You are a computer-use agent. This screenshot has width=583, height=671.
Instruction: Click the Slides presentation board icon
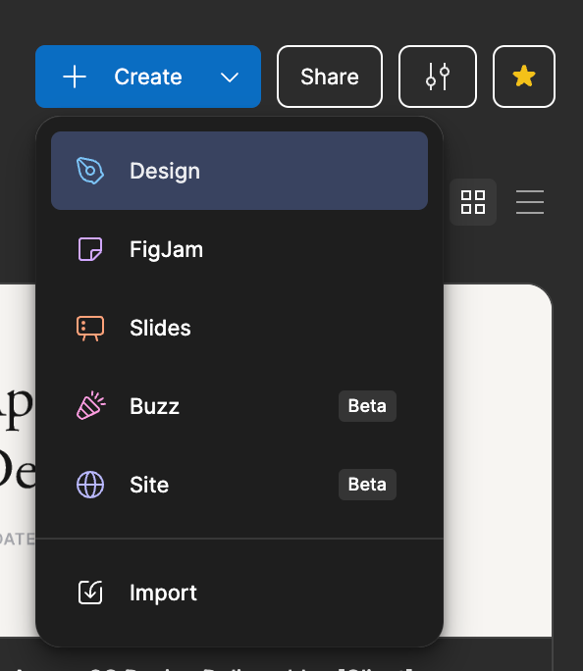coord(90,329)
